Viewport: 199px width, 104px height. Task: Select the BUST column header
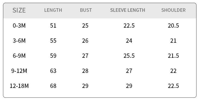coord(86,10)
